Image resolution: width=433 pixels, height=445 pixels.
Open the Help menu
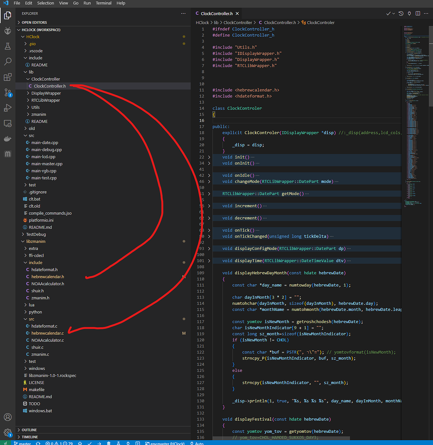pos(121,3)
